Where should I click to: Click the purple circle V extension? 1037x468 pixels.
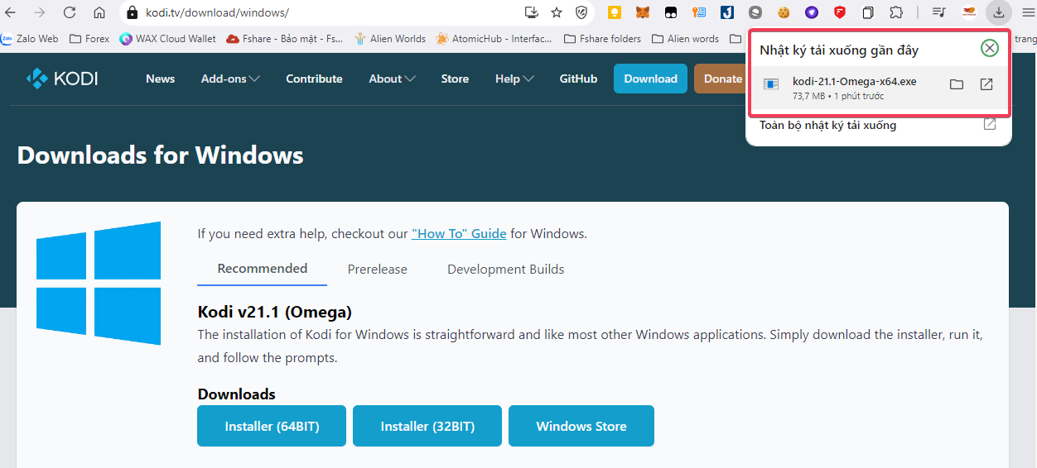pos(812,12)
